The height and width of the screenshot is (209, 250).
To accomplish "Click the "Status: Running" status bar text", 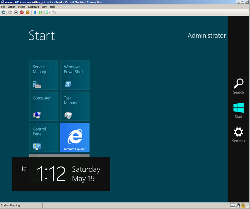I will click(x=10, y=205).
